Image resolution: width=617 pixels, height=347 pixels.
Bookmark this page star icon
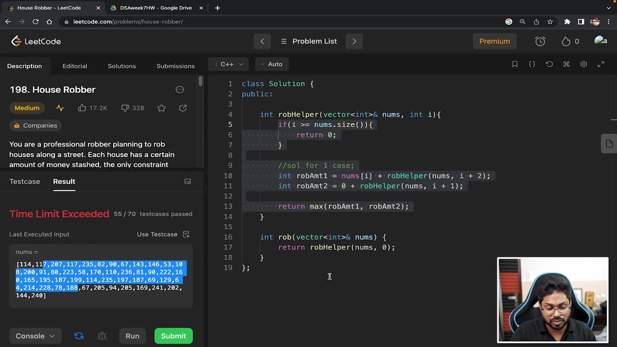(550, 22)
